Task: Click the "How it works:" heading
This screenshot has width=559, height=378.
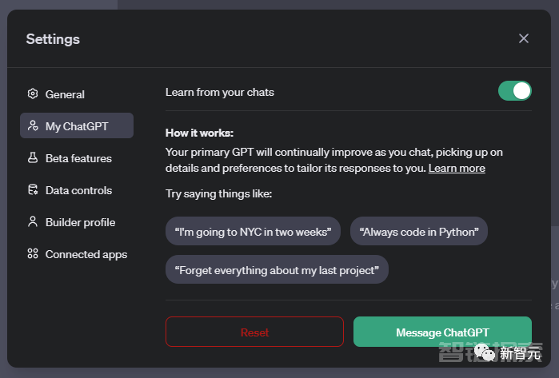Action: [199, 133]
